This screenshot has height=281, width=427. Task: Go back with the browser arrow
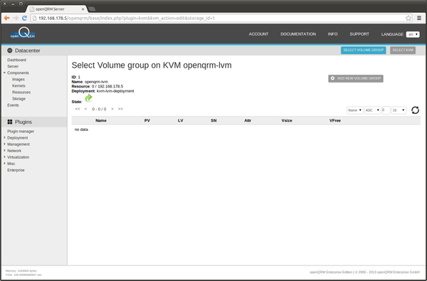click(7, 18)
